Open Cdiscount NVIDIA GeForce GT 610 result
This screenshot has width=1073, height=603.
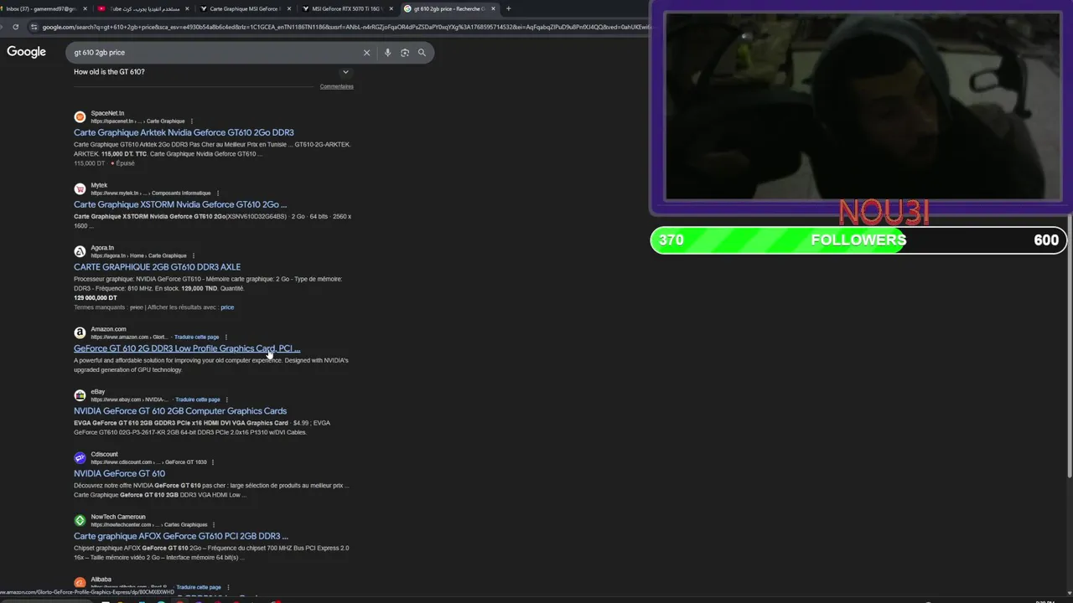tap(119, 474)
